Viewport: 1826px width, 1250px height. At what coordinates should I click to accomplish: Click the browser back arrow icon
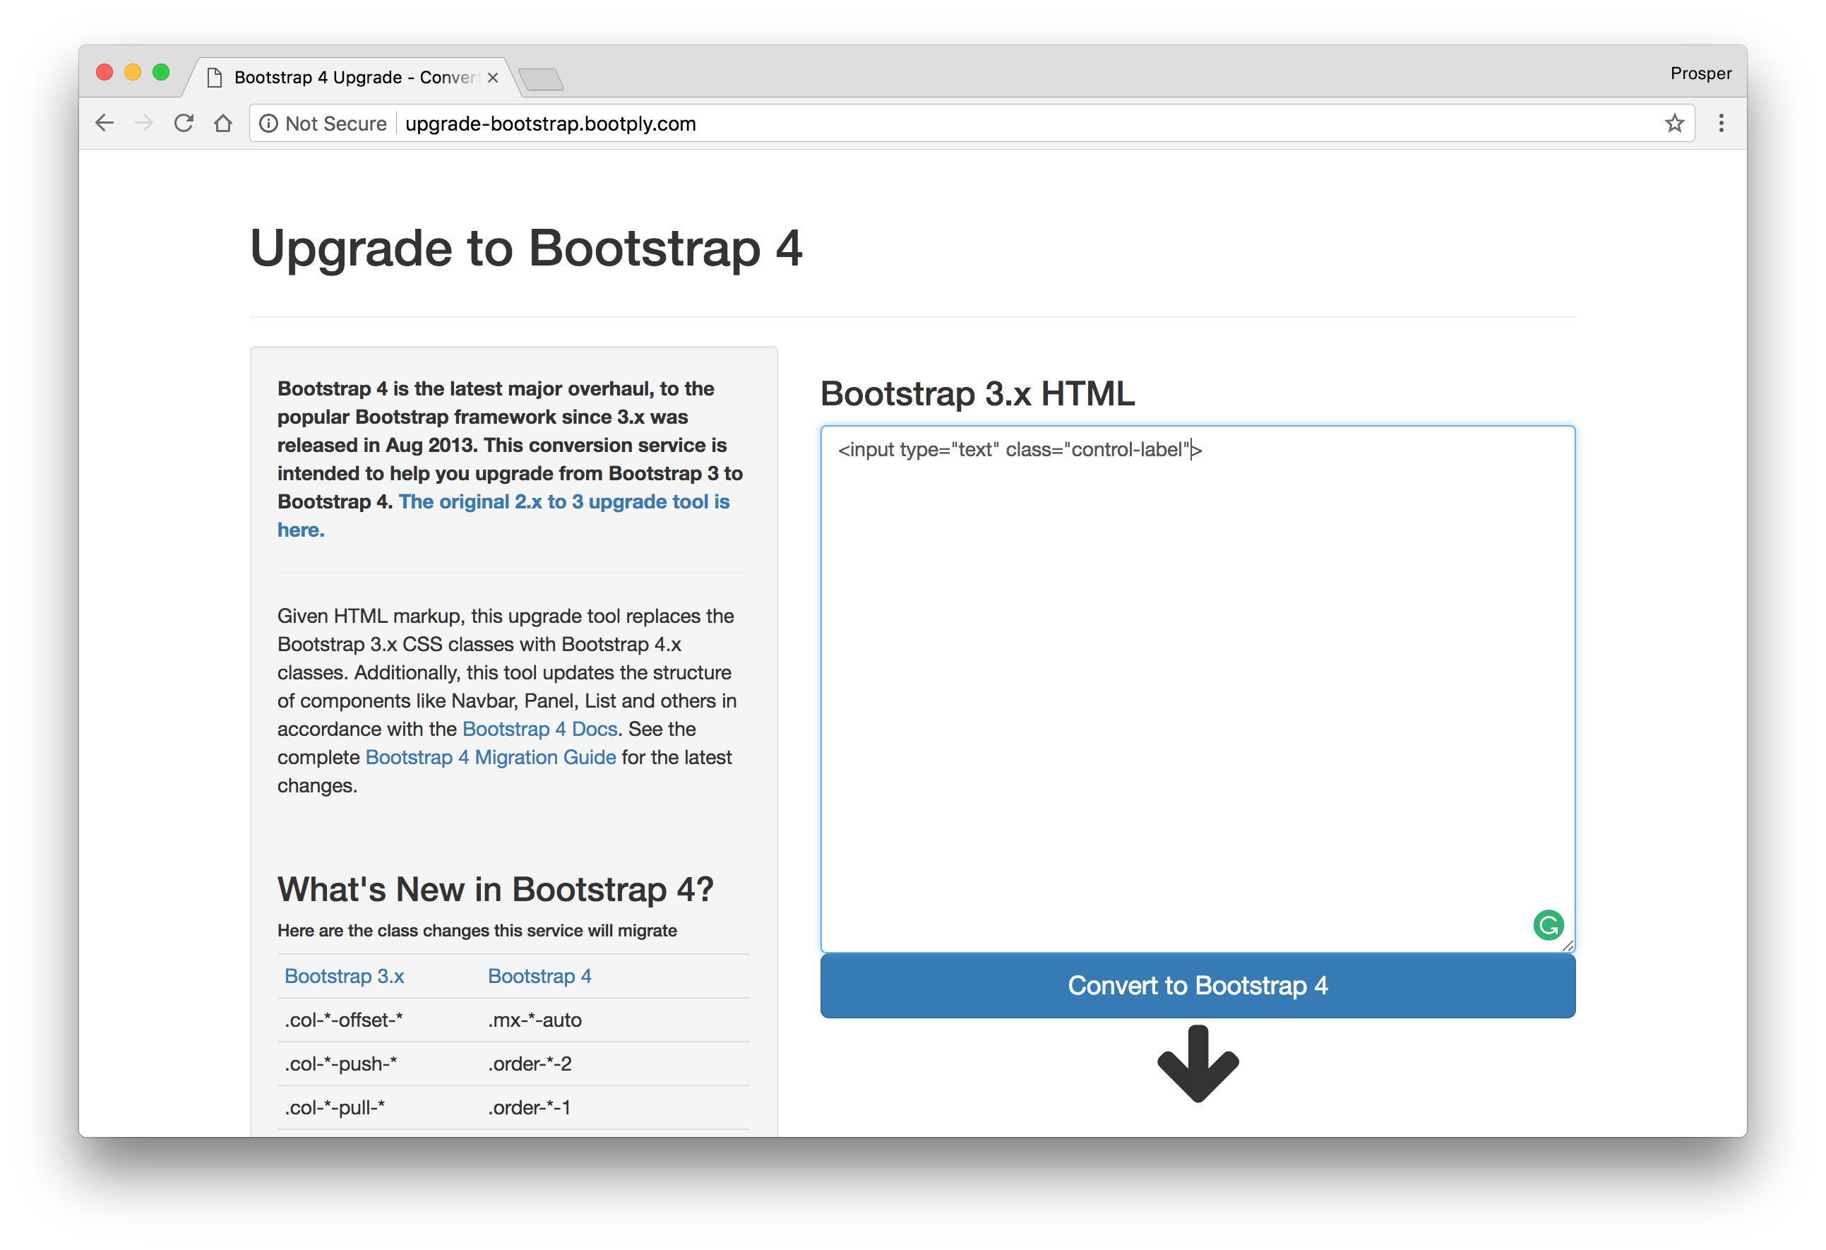[107, 124]
